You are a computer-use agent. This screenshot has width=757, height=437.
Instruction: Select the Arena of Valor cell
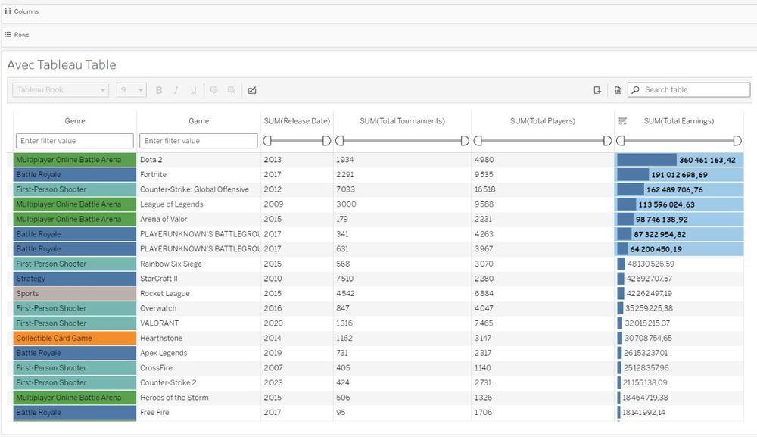tap(199, 219)
